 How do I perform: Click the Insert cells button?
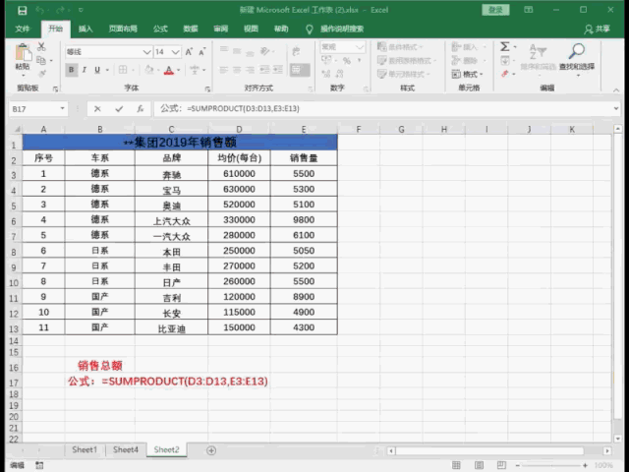point(468,47)
